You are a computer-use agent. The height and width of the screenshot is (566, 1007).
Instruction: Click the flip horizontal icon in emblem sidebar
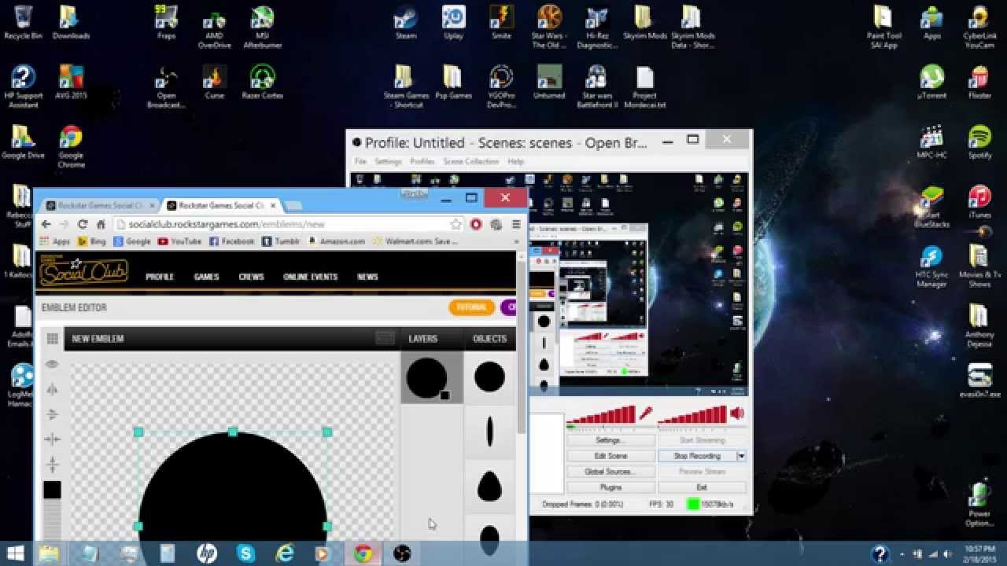point(52,389)
